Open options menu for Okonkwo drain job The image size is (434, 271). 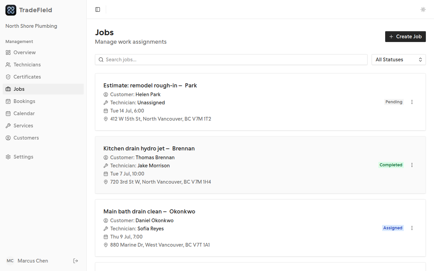pyautogui.click(x=412, y=228)
